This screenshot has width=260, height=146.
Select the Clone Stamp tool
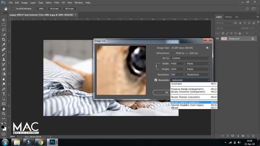coord(4,60)
